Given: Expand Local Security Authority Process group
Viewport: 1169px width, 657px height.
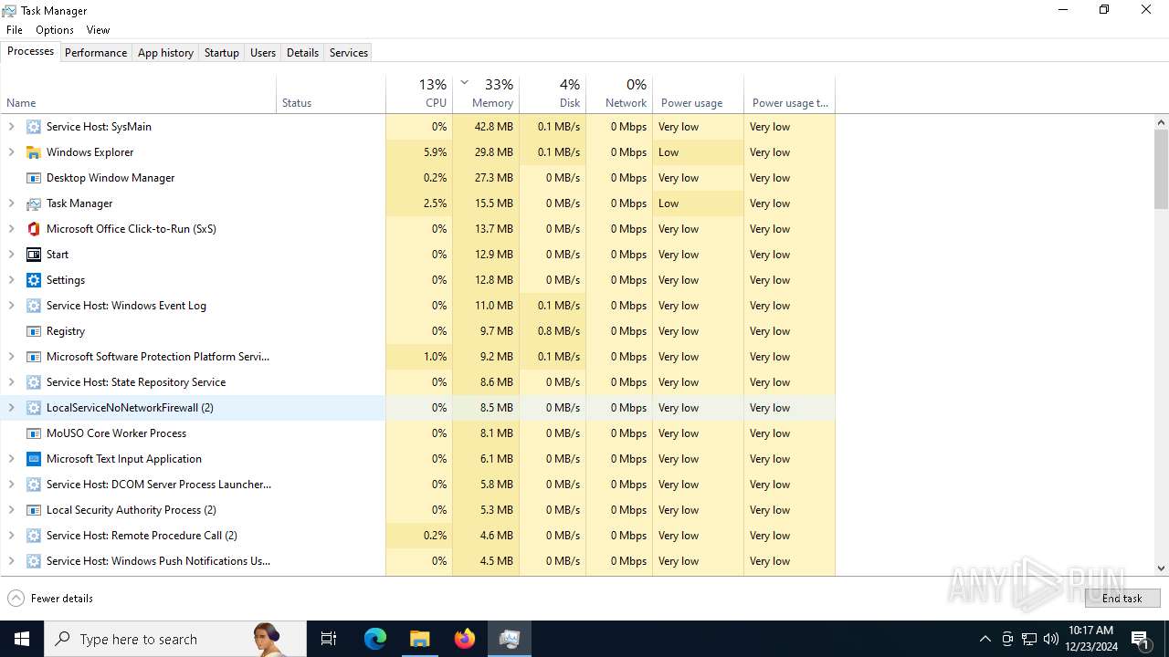Looking at the screenshot, I should click(11, 510).
